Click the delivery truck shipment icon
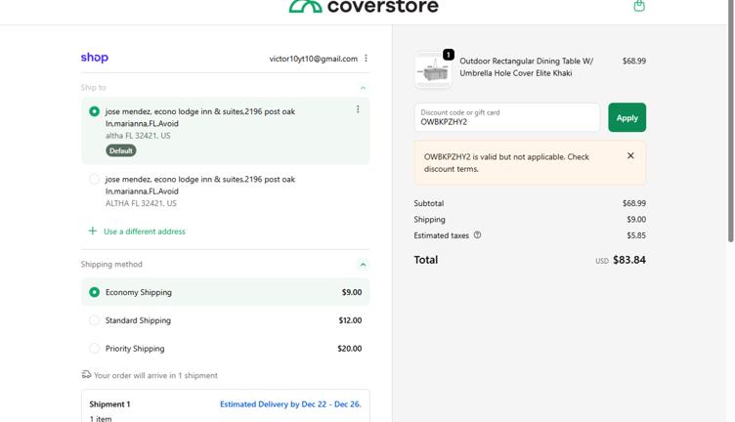Viewport: 735px width, 422px height. [x=86, y=375]
